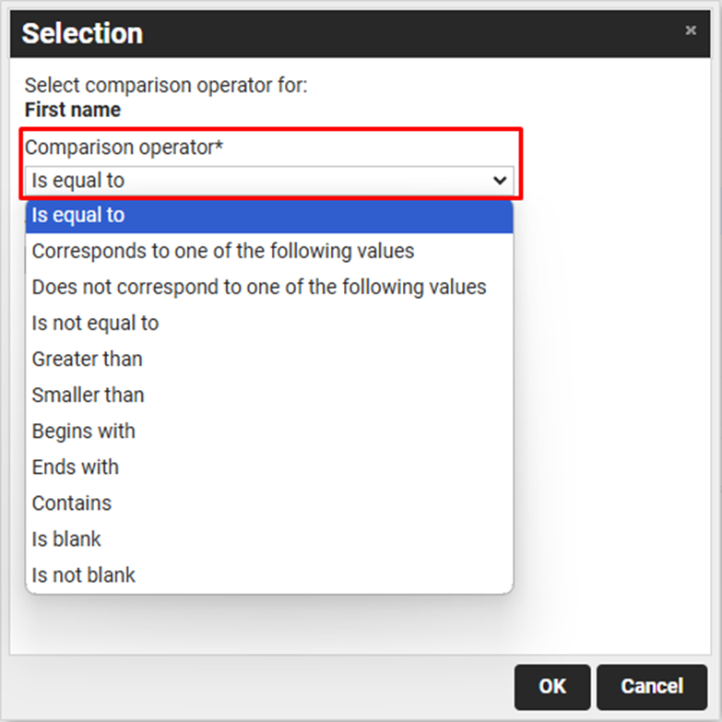Choose the 'Is blank' option

[66, 539]
